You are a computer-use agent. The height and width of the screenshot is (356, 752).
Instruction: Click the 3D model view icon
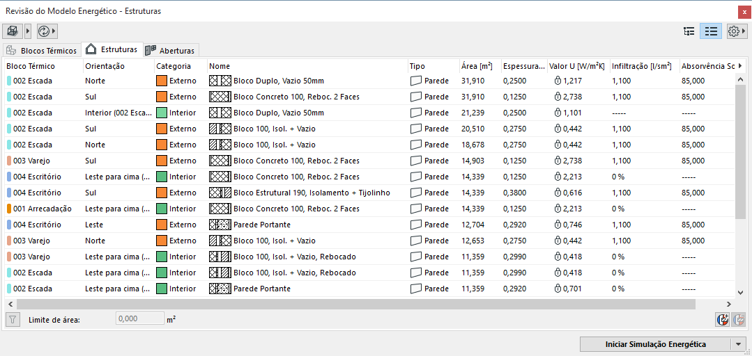click(13, 31)
